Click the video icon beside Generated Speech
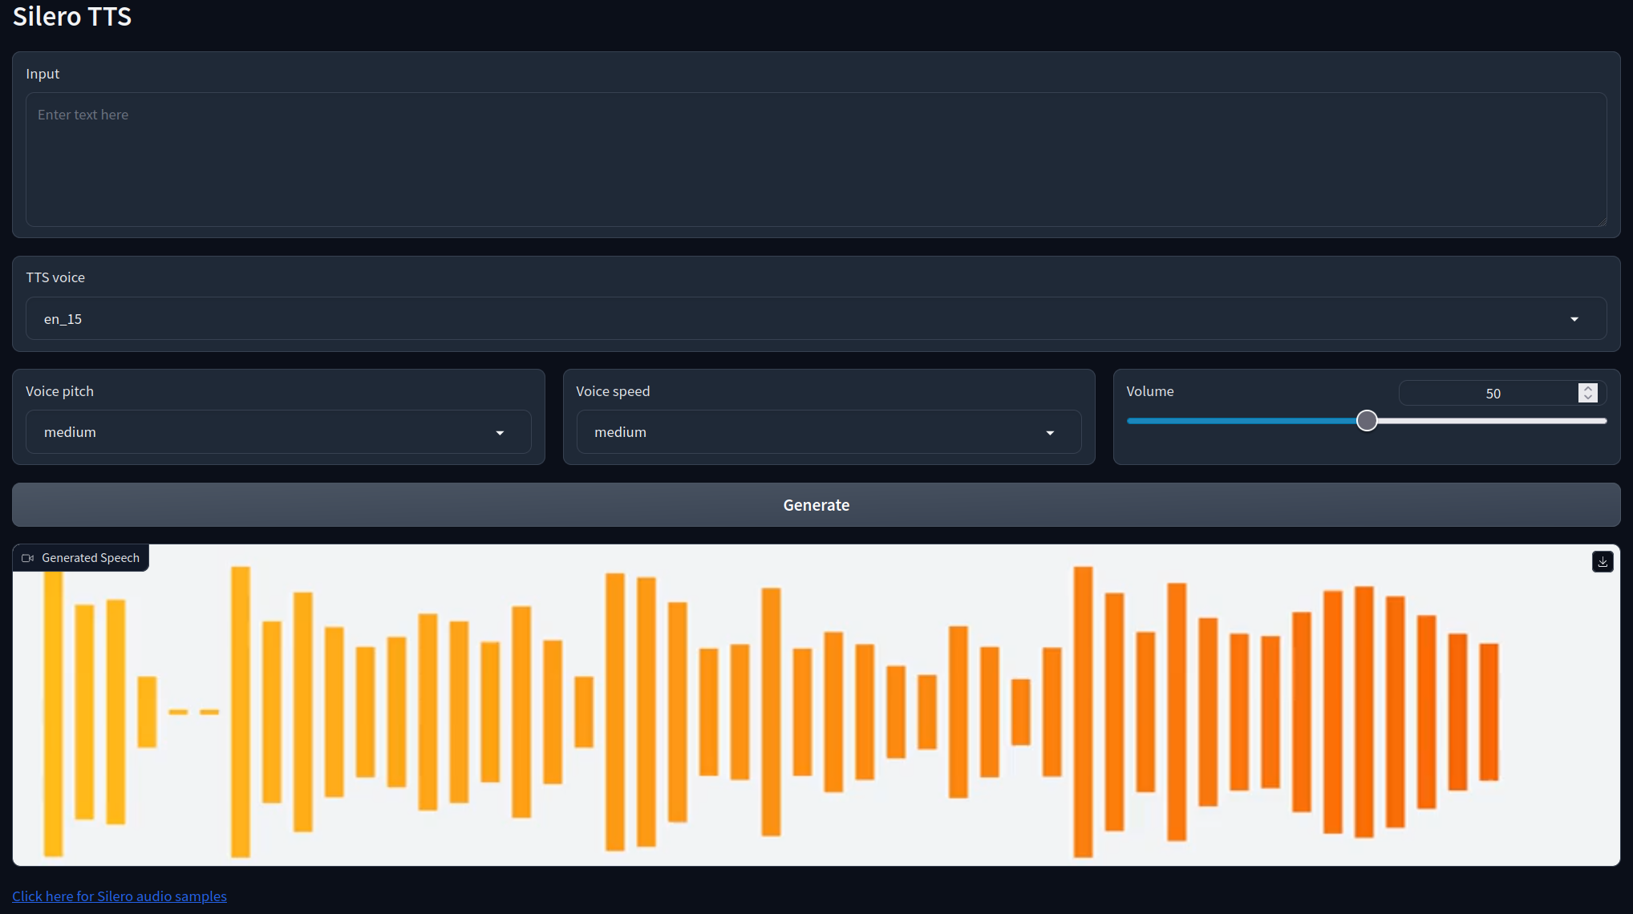Screen dimensions: 1633x914 point(27,558)
